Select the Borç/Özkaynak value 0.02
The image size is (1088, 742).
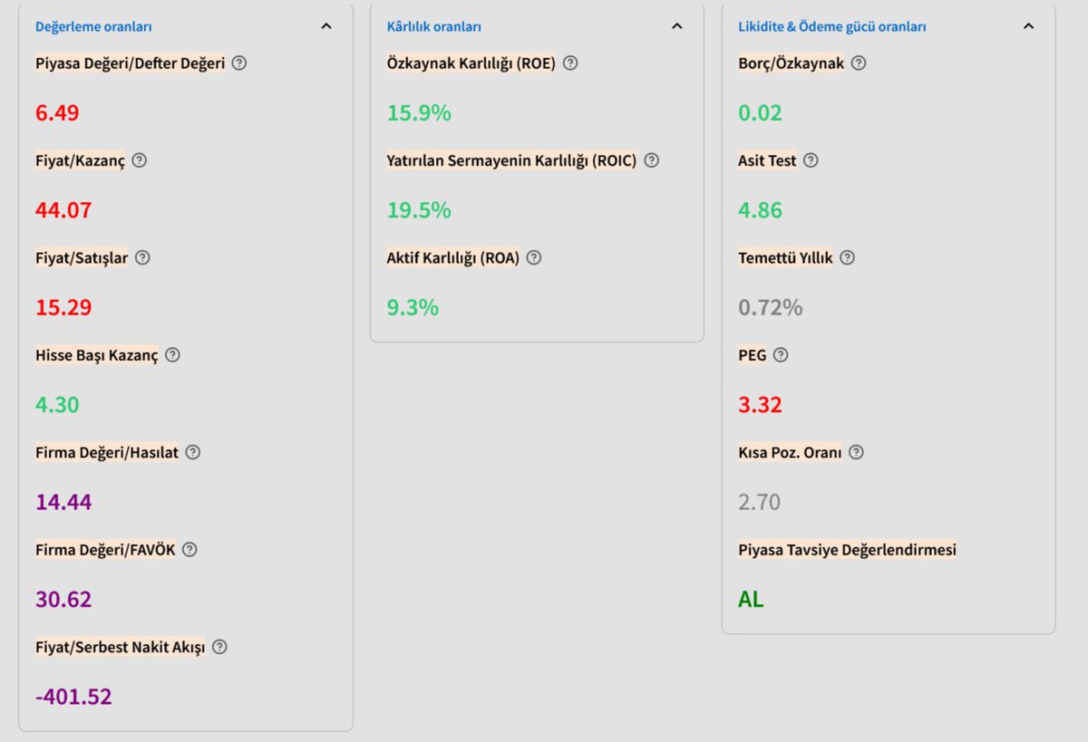tap(760, 113)
